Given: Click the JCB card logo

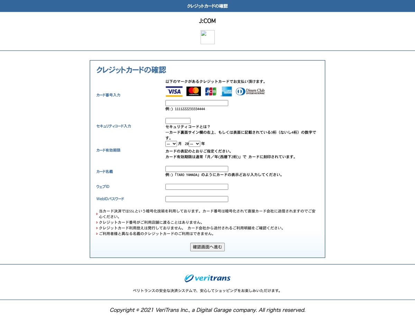Looking at the screenshot, I should click(211, 91).
